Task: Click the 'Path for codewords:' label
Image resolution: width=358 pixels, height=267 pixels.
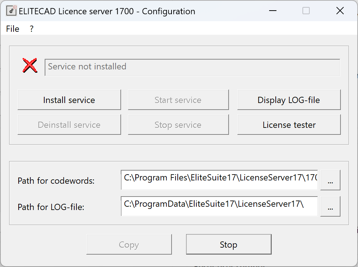Action: click(x=56, y=181)
